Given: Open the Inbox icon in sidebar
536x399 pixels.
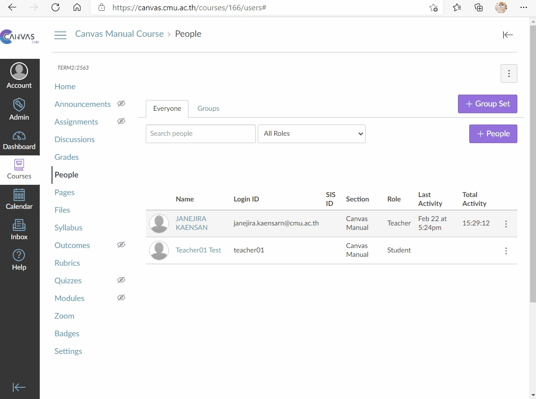Looking at the screenshot, I should pyautogui.click(x=19, y=229).
